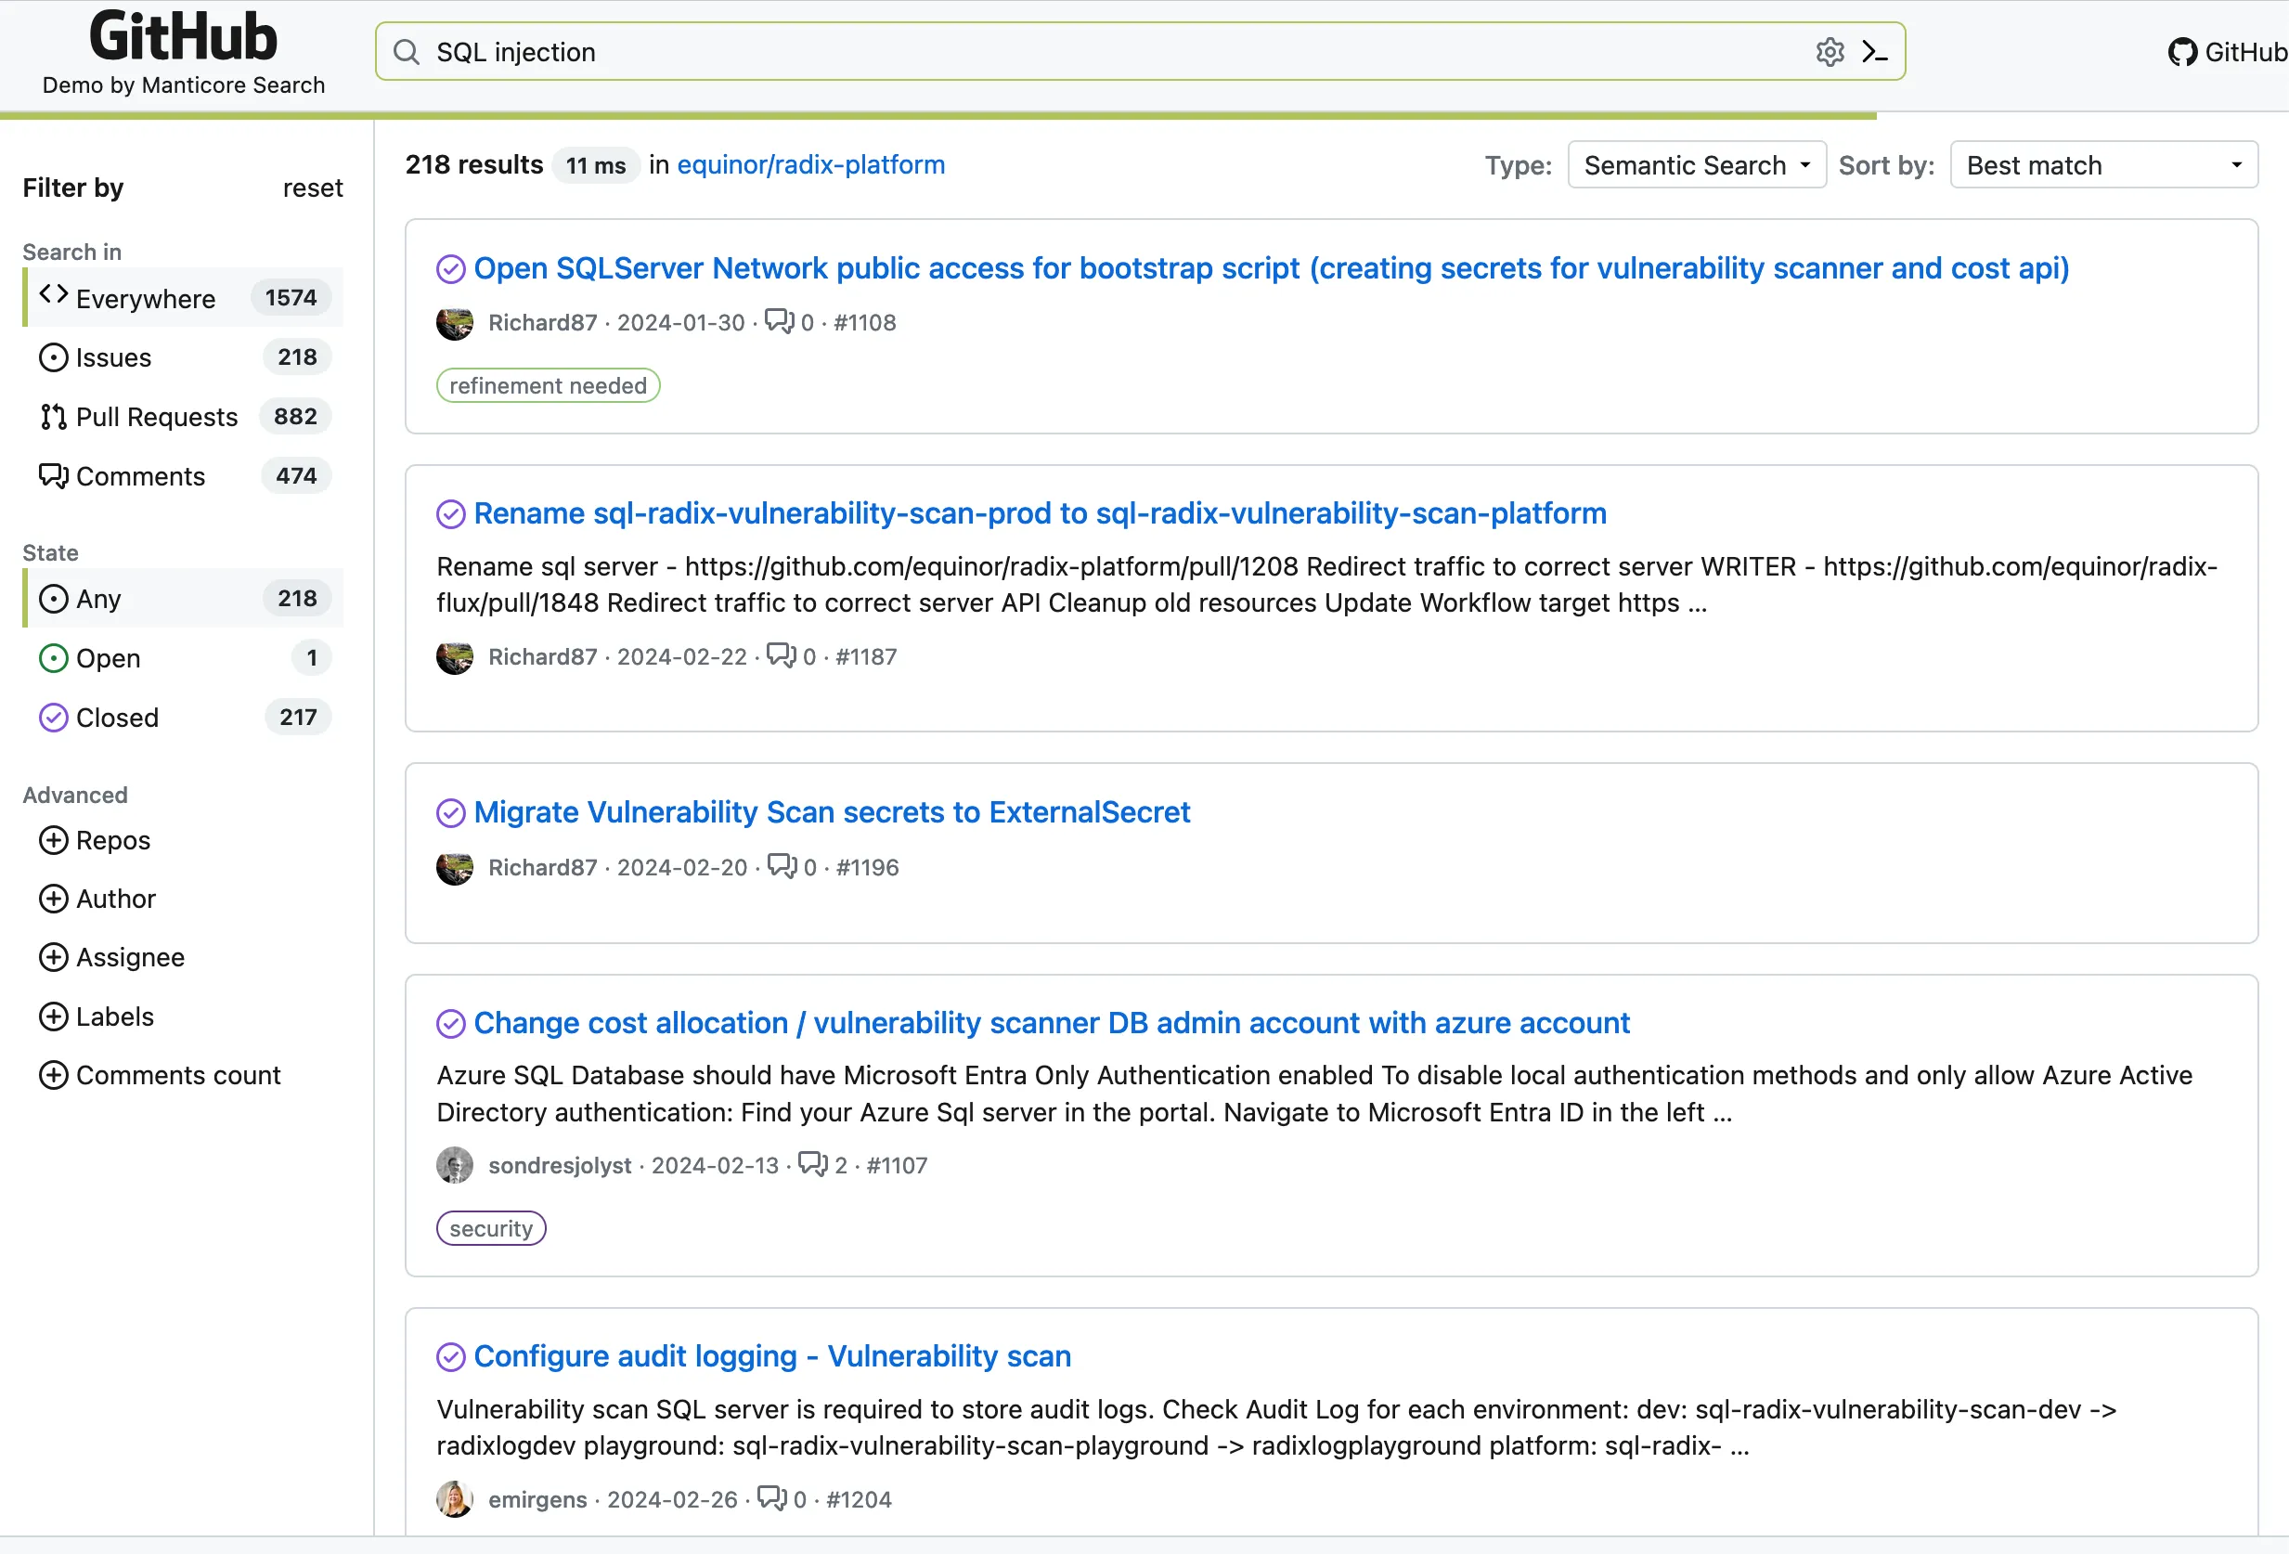
Task: Click the security label on result #1107
Action: click(x=491, y=1228)
